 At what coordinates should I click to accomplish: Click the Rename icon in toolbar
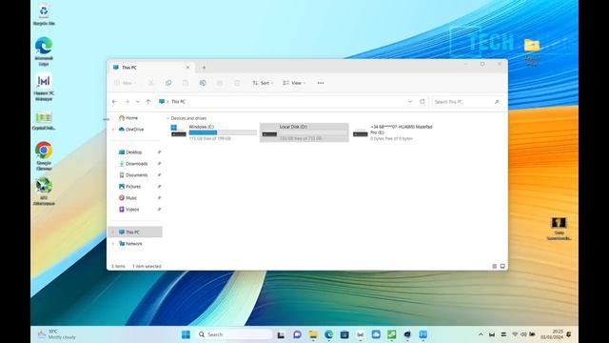tap(203, 83)
